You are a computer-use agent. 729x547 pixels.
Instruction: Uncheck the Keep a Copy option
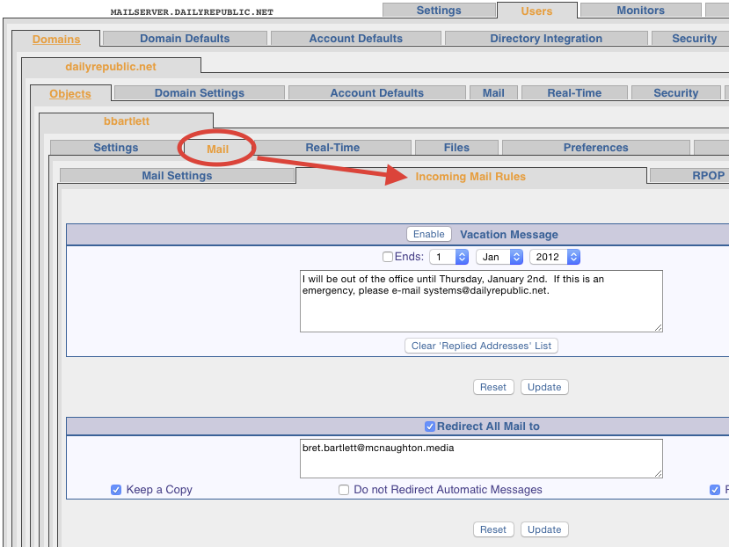[116, 490]
